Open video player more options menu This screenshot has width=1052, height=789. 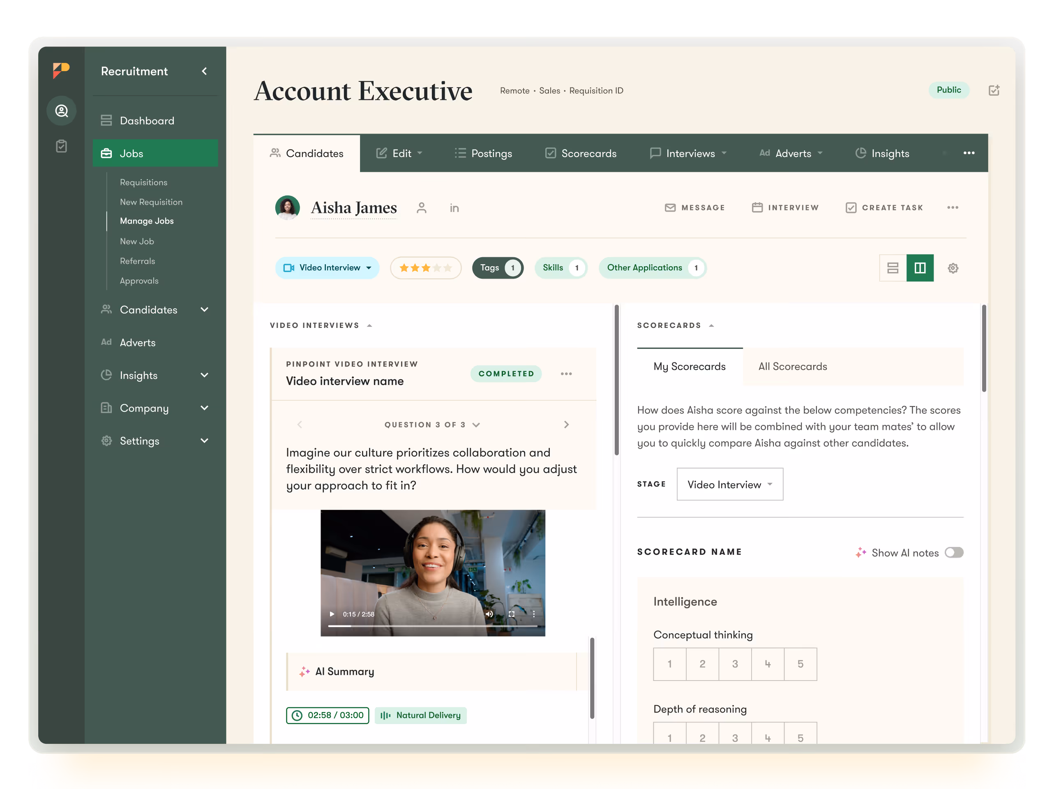pyautogui.click(x=534, y=614)
